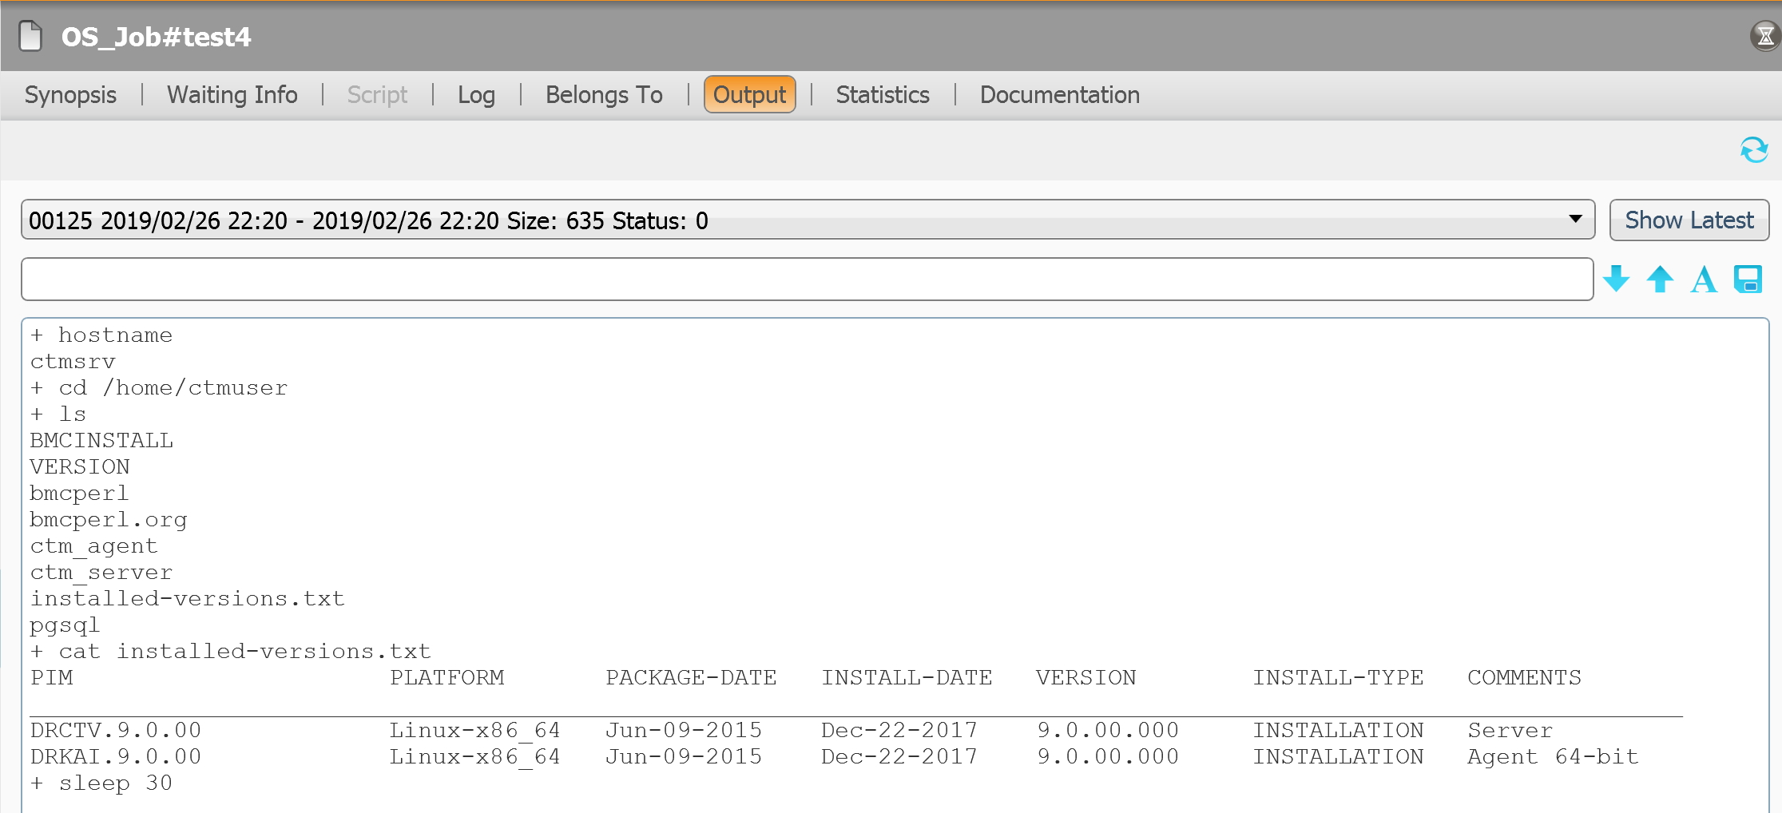Click the hourglass icon in title bar
The height and width of the screenshot is (813, 1782).
1765,36
